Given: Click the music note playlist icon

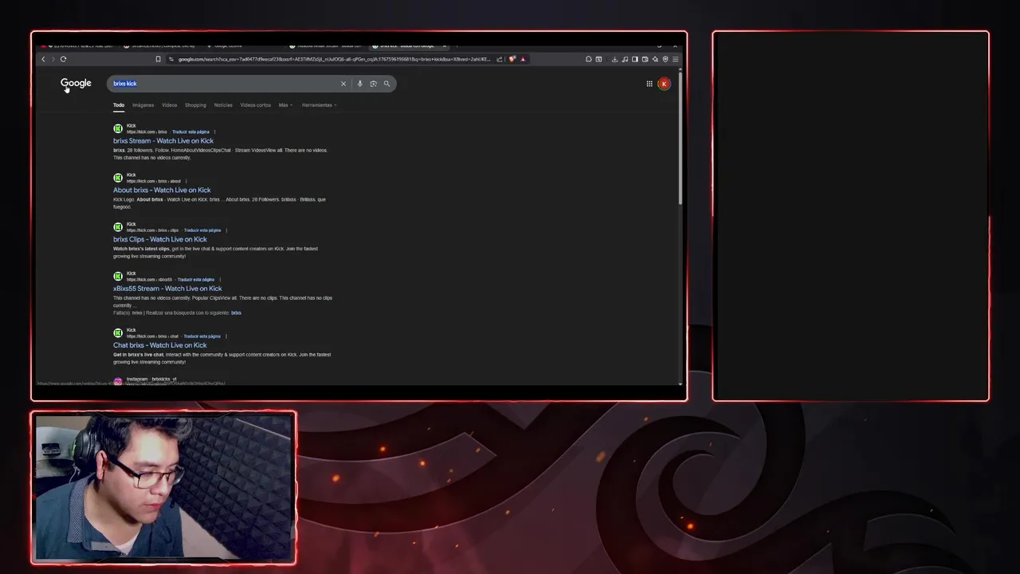Looking at the screenshot, I should (x=625, y=59).
